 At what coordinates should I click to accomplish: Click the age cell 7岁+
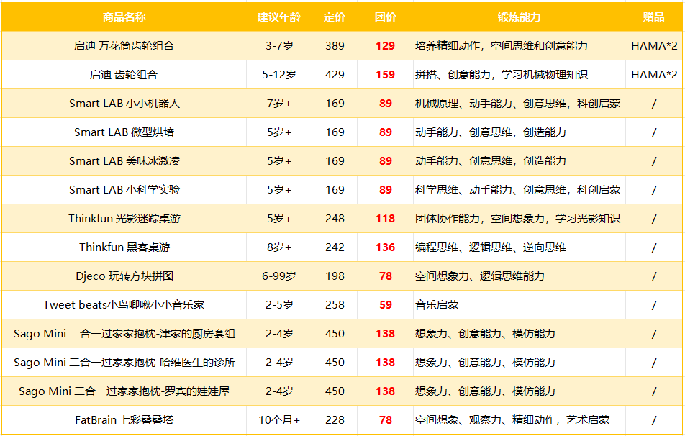279,104
